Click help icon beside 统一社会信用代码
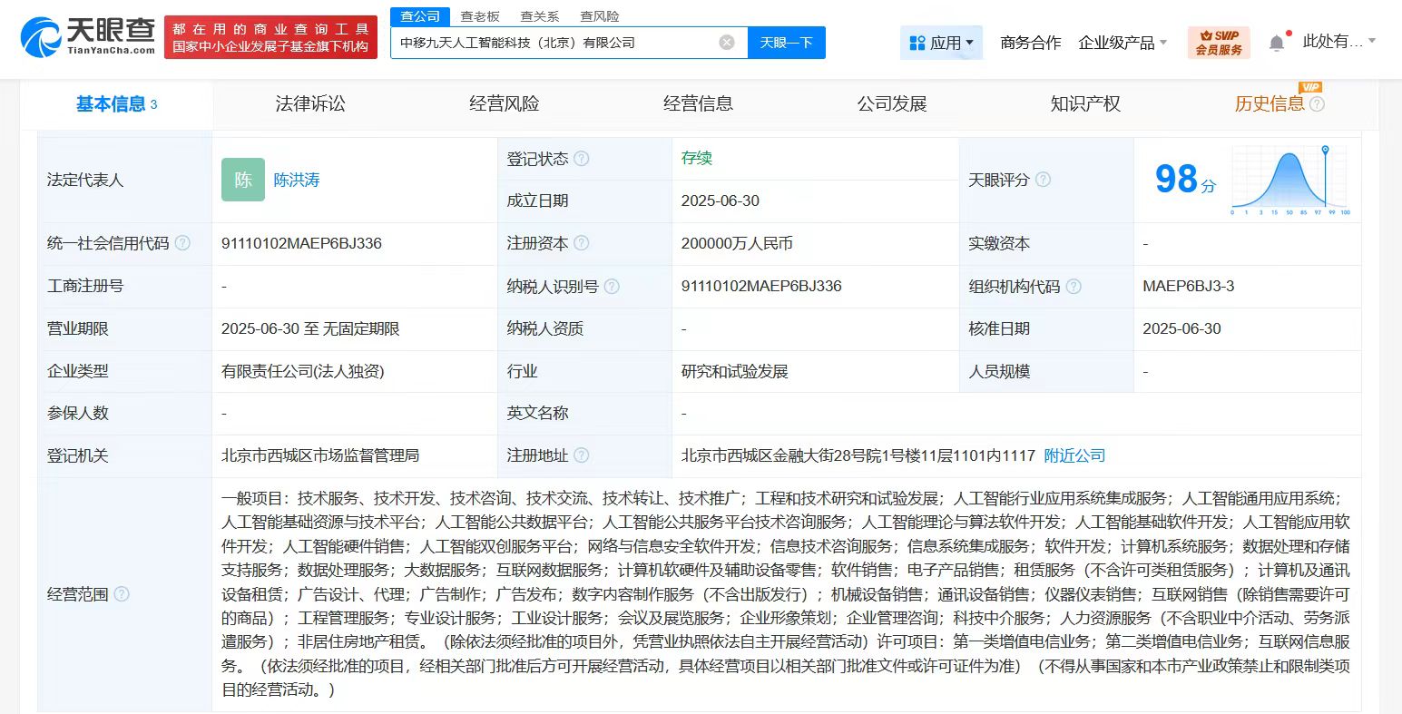The width and height of the screenshot is (1402, 714). click(x=182, y=243)
